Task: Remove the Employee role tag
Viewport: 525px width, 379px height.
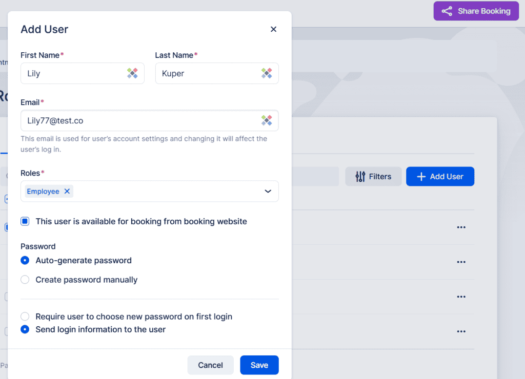Action: coord(67,191)
